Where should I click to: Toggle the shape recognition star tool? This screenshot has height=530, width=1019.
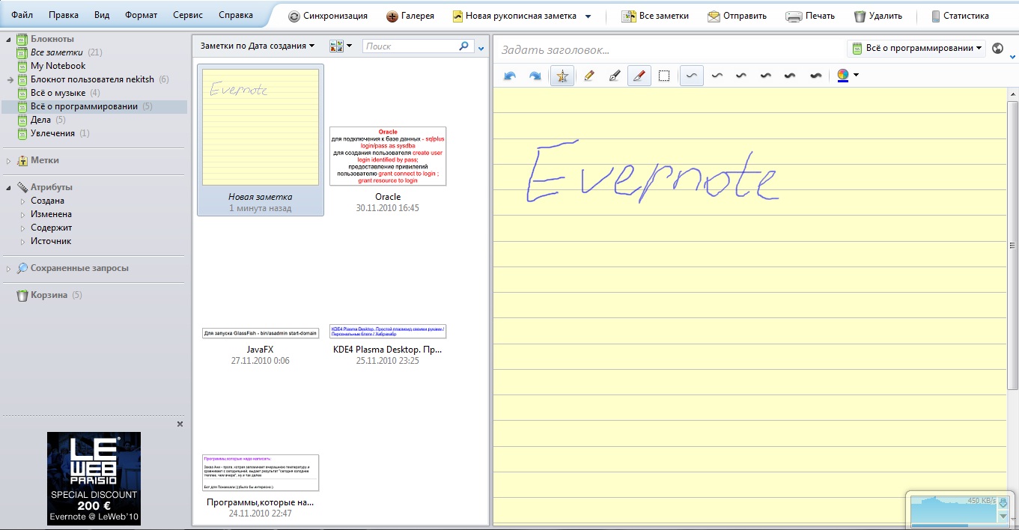(562, 76)
